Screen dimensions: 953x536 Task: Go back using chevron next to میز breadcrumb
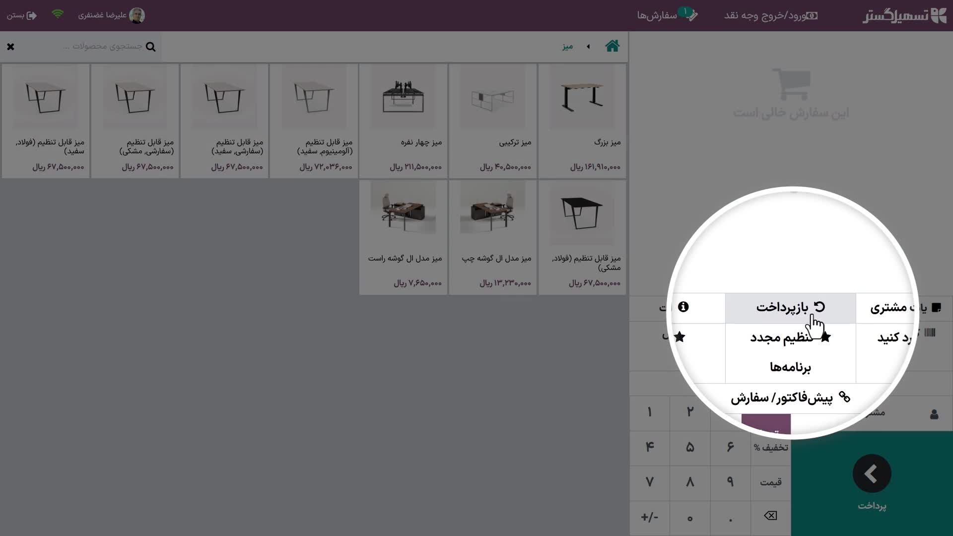click(588, 46)
